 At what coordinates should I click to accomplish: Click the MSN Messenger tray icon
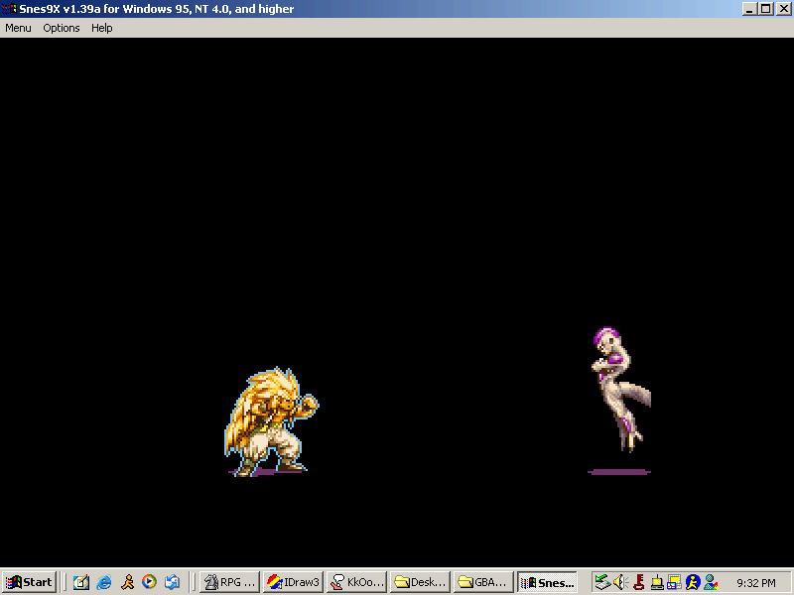pos(711,582)
